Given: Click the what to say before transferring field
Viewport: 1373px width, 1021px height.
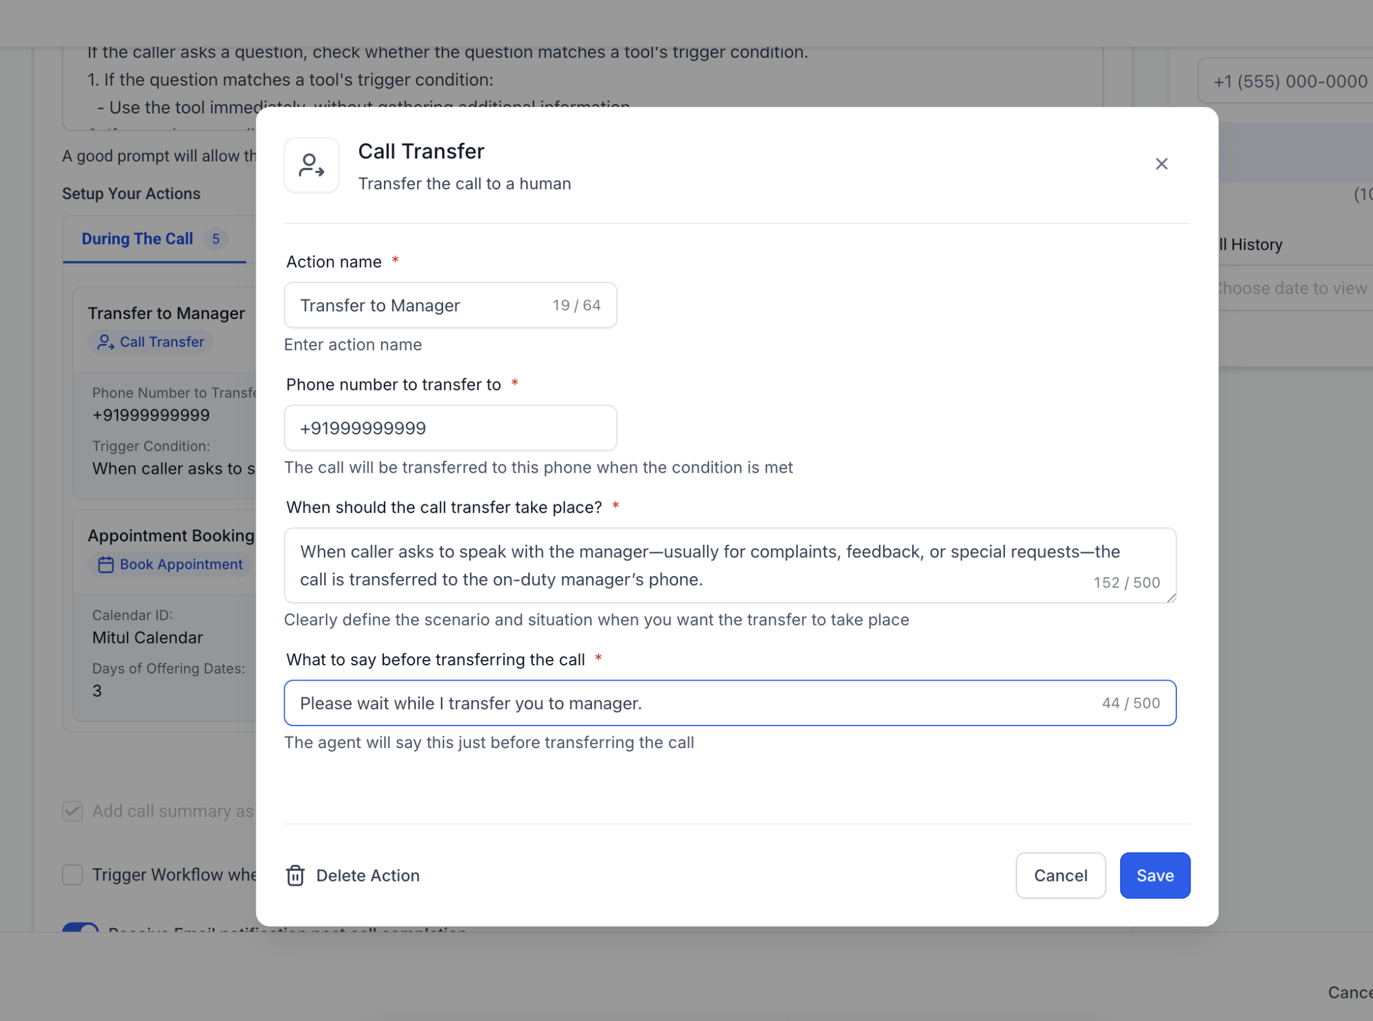Looking at the screenshot, I should pyautogui.click(x=730, y=703).
